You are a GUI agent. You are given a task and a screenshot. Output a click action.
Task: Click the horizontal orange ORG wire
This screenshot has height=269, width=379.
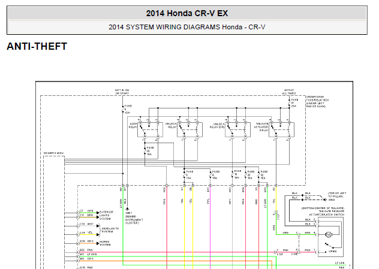pos(176,261)
